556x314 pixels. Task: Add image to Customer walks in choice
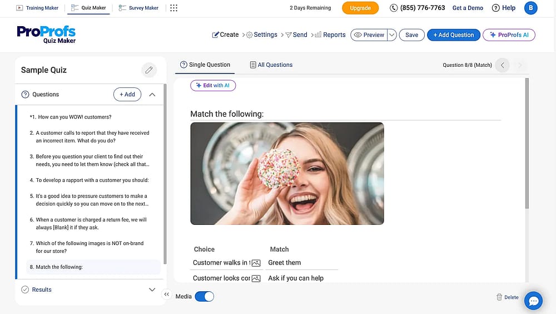[x=256, y=263]
